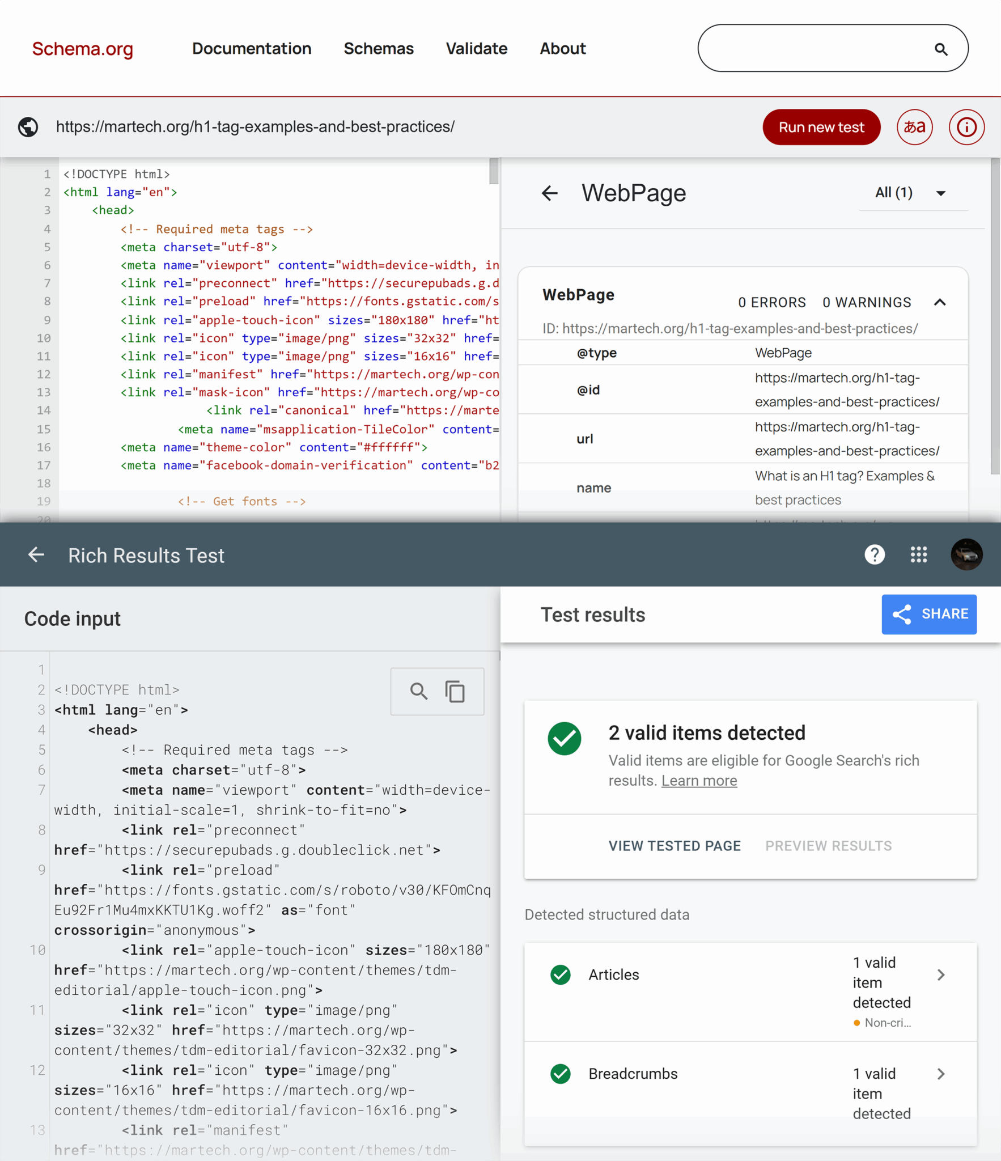1001x1161 pixels.
Task: Click the SHARE button
Action: coord(929,615)
